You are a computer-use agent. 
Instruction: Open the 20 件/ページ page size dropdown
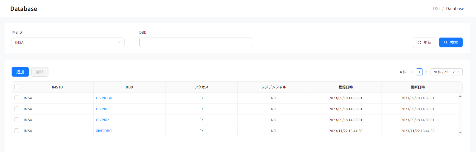[x=446, y=72]
